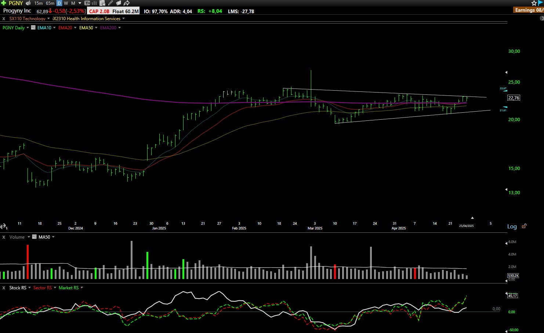Switch to the 65m timeframe
Image resolution: width=544 pixels, height=333 pixels.
[50, 3]
